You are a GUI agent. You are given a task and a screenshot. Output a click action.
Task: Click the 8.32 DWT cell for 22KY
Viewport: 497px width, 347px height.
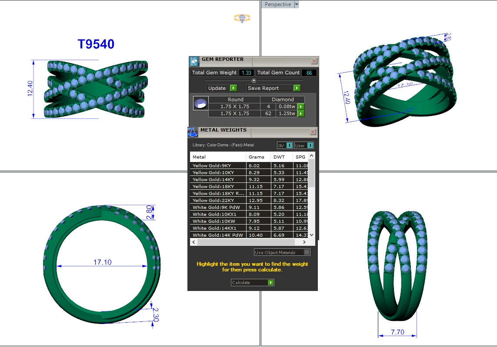click(x=282, y=200)
